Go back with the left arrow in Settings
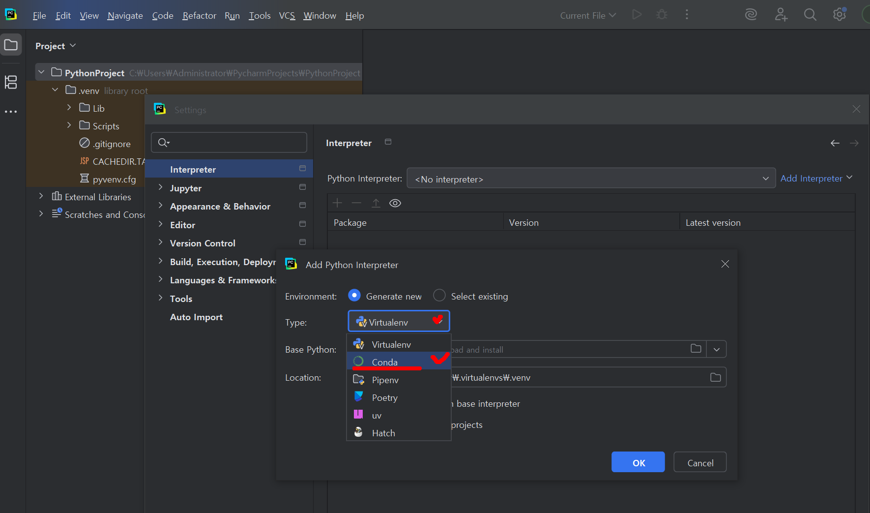Viewport: 870px width, 513px height. tap(835, 143)
